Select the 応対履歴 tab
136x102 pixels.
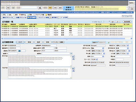pyautogui.click(x=32, y=18)
